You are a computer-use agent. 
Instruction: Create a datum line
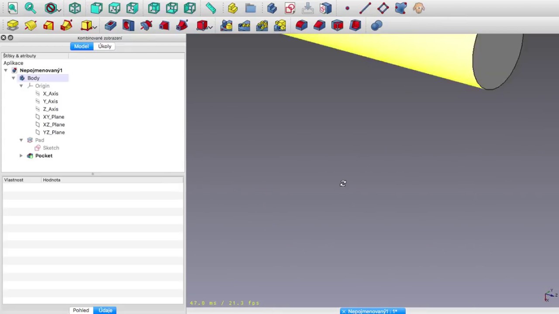[365, 8]
